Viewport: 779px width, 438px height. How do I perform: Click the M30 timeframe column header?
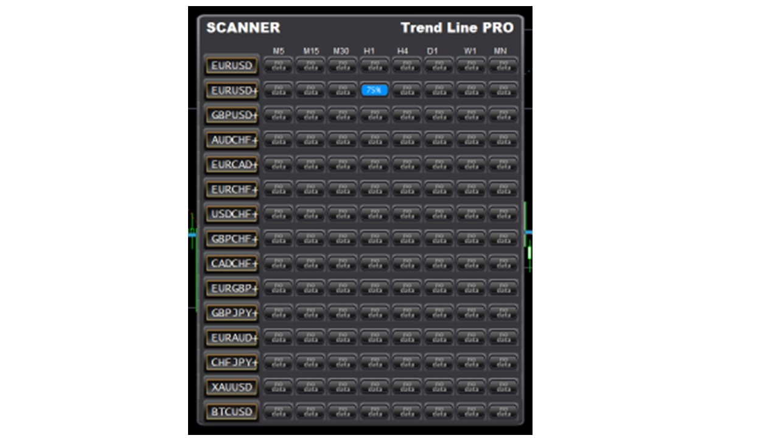(341, 51)
